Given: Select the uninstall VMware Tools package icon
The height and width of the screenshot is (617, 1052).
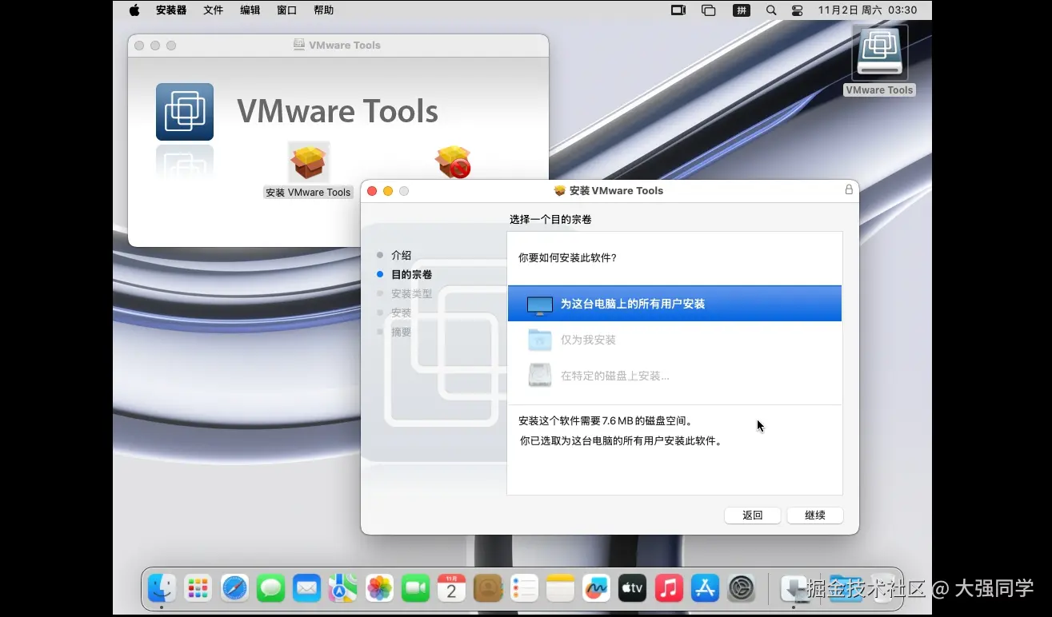Looking at the screenshot, I should point(453,162).
